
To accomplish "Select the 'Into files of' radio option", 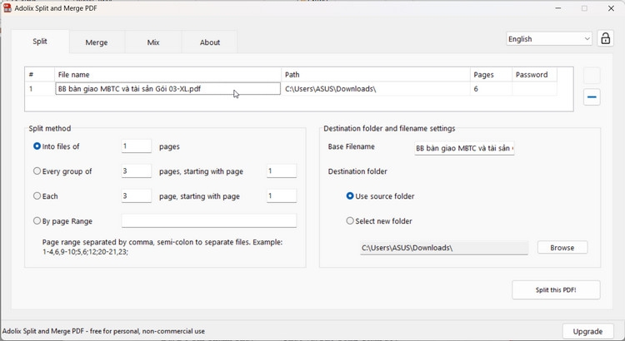I will pyautogui.click(x=37, y=146).
